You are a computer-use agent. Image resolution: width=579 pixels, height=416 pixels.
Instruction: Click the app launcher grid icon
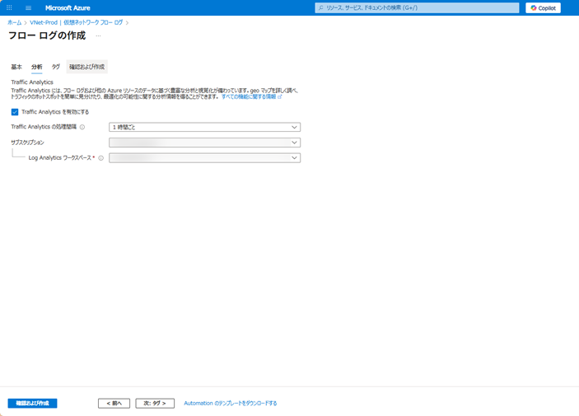tap(9, 7)
